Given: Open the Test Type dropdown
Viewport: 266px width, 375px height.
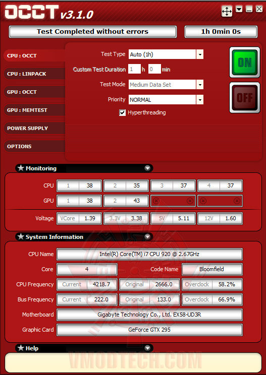Looking at the screenshot, I should pyautogui.click(x=200, y=54).
